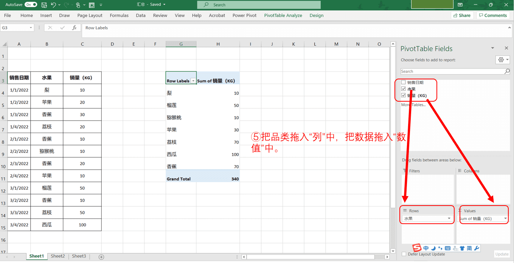
Task: Open the Undo history dropdown arrow
Action: pyautogui.click(x=60, y=5)
